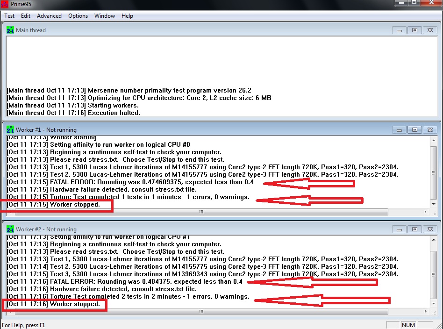Minimize the Prime95 application window

(401, 3)
